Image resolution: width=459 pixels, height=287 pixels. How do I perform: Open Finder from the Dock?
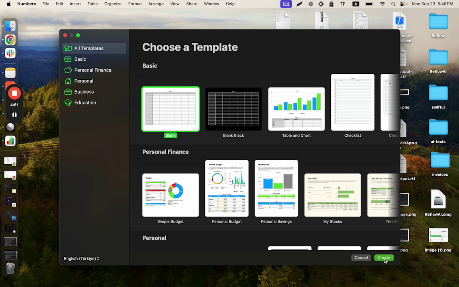point(10,26)
